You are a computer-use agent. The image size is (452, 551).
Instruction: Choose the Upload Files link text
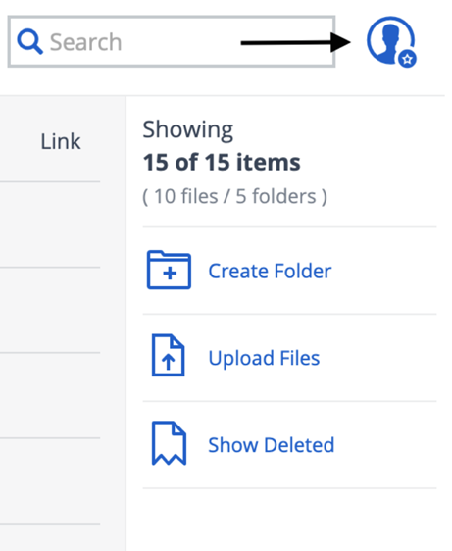[x=264, y=358]
